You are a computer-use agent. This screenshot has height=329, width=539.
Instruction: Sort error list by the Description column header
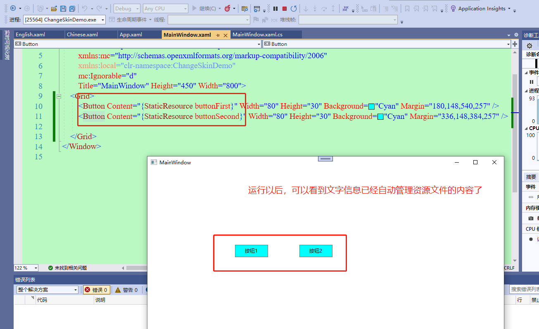coord(120,300)
